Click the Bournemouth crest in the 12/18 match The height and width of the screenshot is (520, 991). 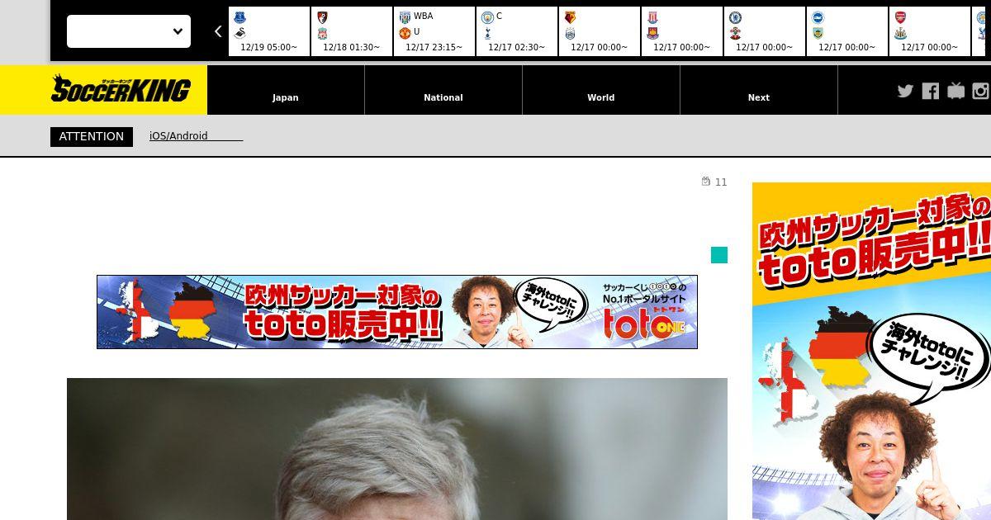tap(322, 17)
